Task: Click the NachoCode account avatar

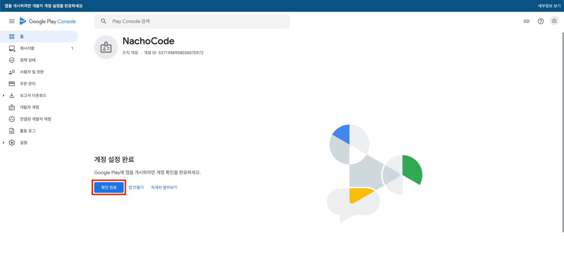Action: pyautogui.click(x=106, y=47)
